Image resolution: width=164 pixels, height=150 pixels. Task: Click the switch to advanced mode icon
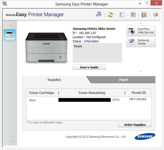[98, 15]
